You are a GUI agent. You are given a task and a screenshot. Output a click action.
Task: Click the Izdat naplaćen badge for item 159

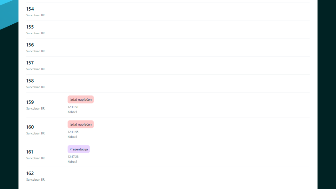81,100
